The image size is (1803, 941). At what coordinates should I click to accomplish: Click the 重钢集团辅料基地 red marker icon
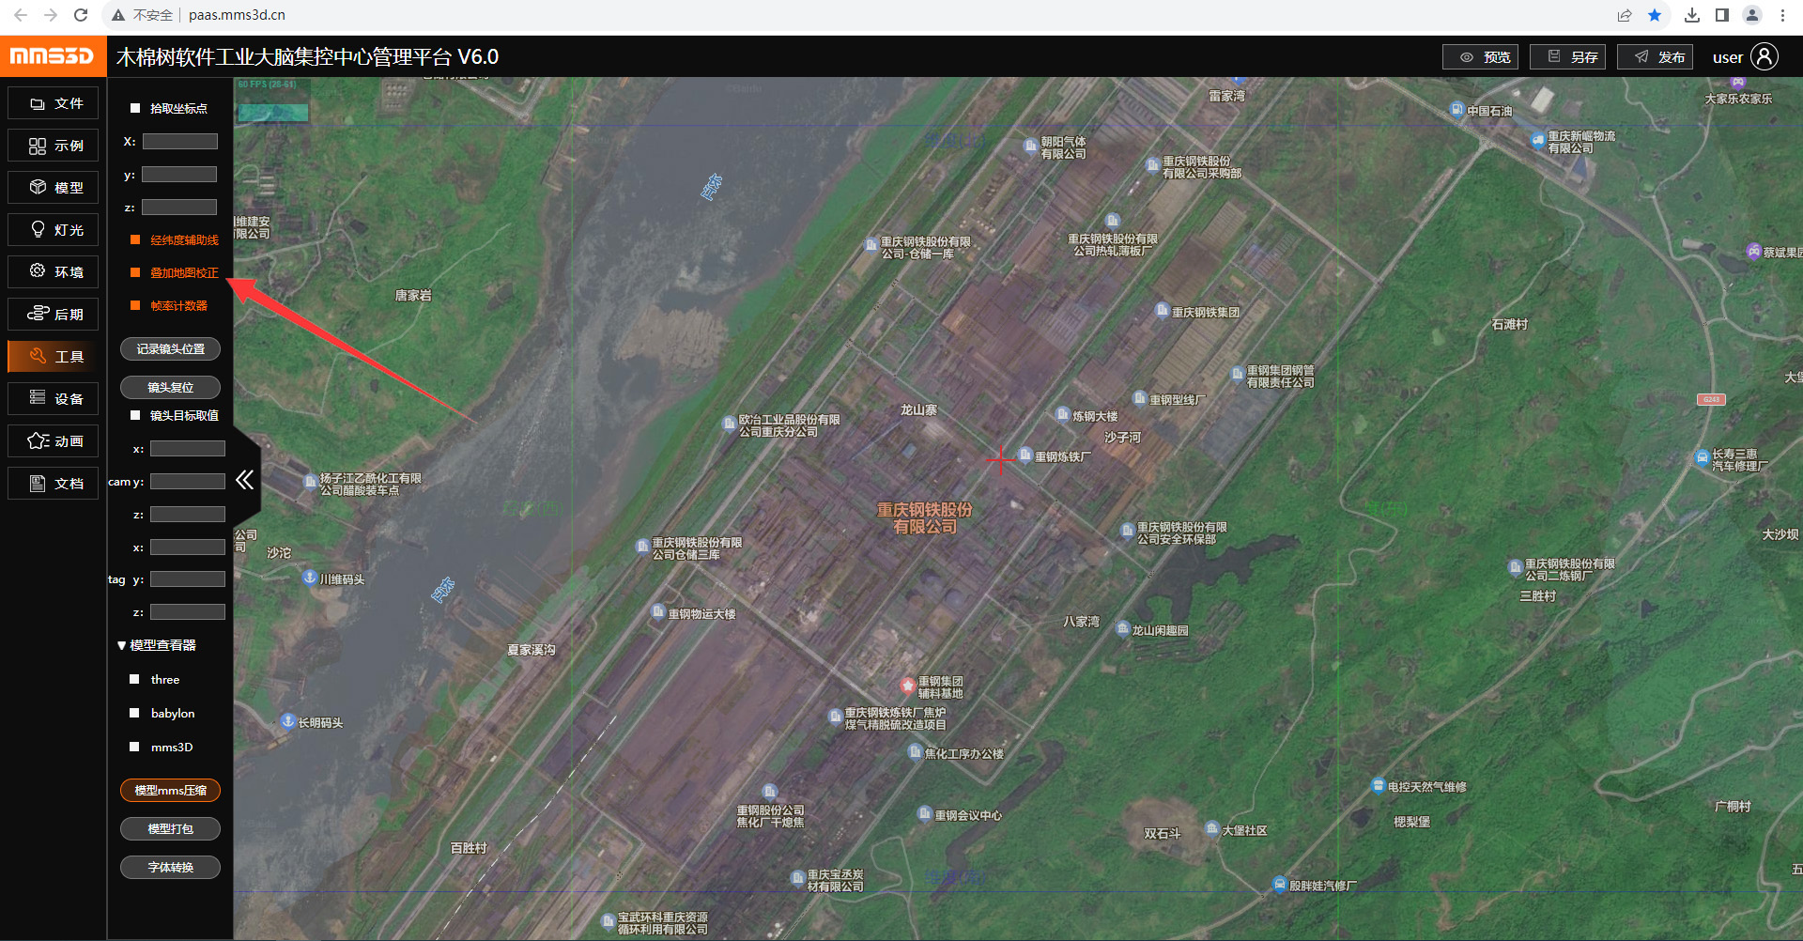tap(908, 686)
